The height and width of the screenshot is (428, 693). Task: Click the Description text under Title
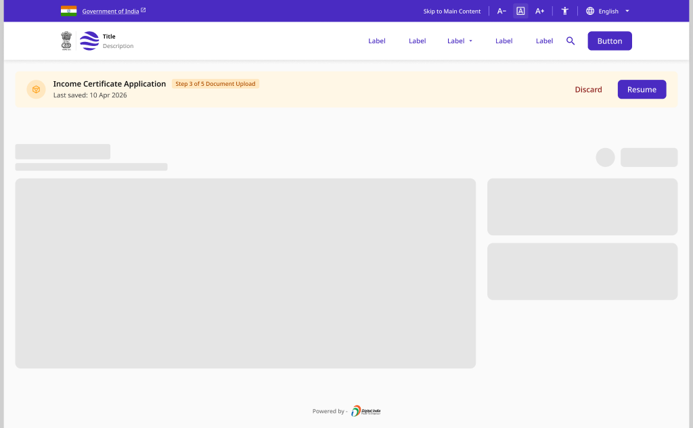click(118, 46)
